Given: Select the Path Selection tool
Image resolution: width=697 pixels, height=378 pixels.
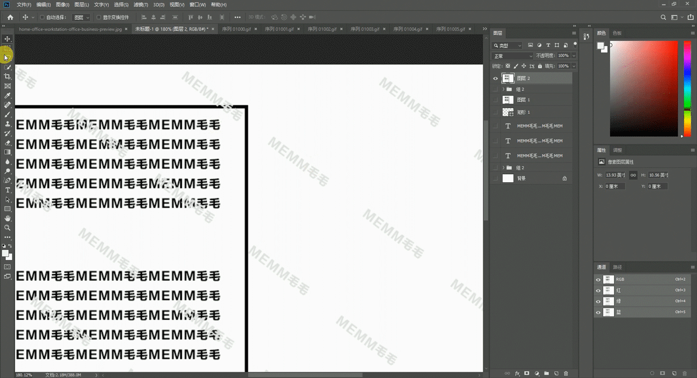Looking at the screenshot, I should click(x=7, y=199).
